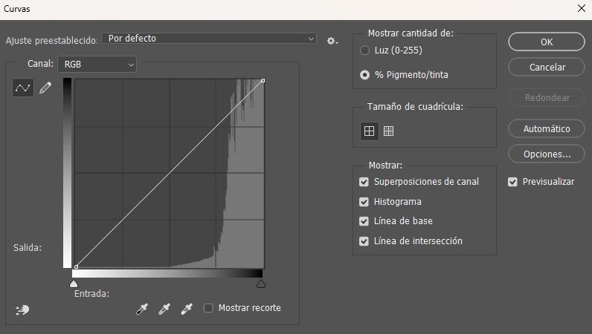Enable the Mostrar recorte checkbox
Image resolution: width=592 pixels, height=334 pixels.
208,308
